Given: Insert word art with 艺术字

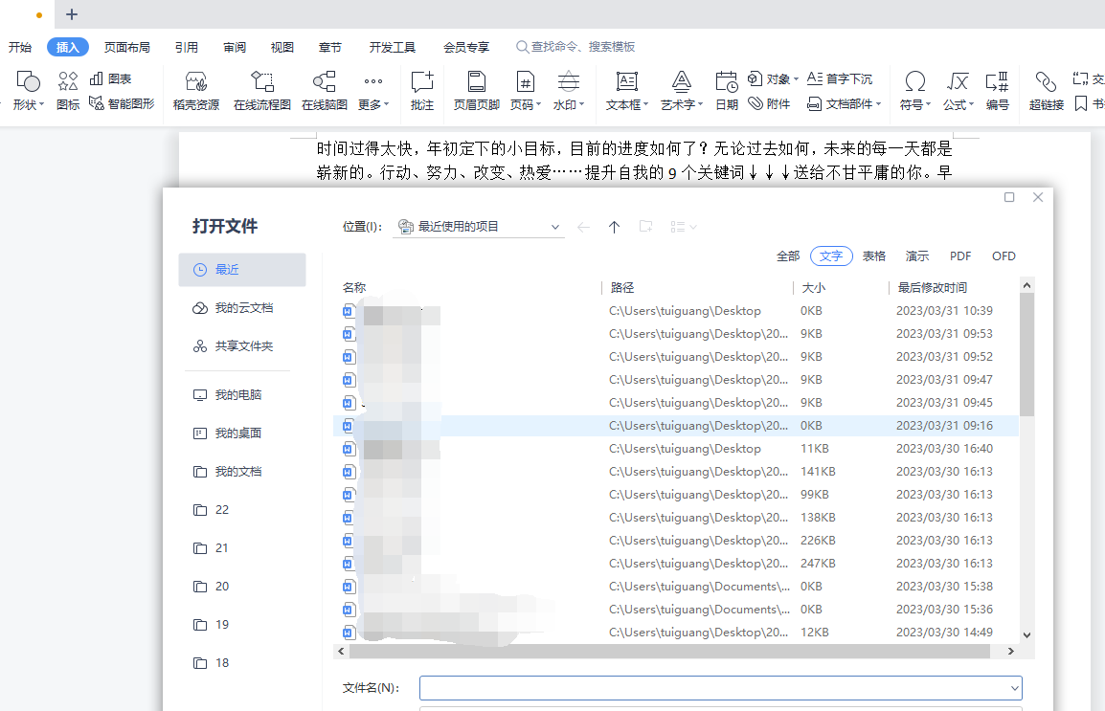Looking at the screenshot, I should pyautogui.click(x=682, y=91).
